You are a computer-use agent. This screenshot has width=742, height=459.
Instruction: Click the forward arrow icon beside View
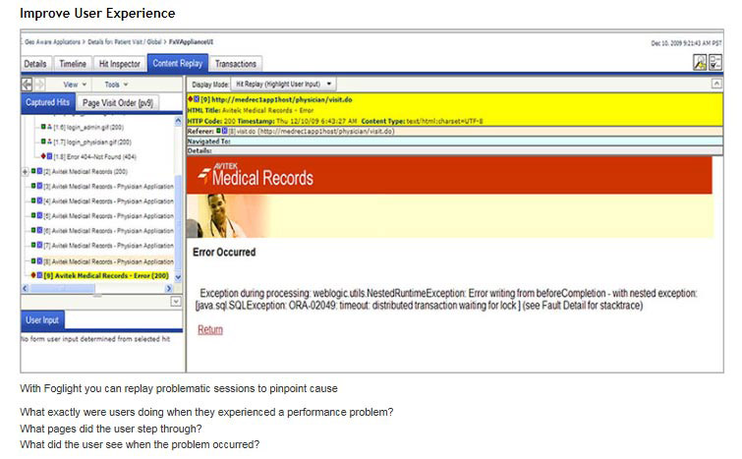[39, 85]
